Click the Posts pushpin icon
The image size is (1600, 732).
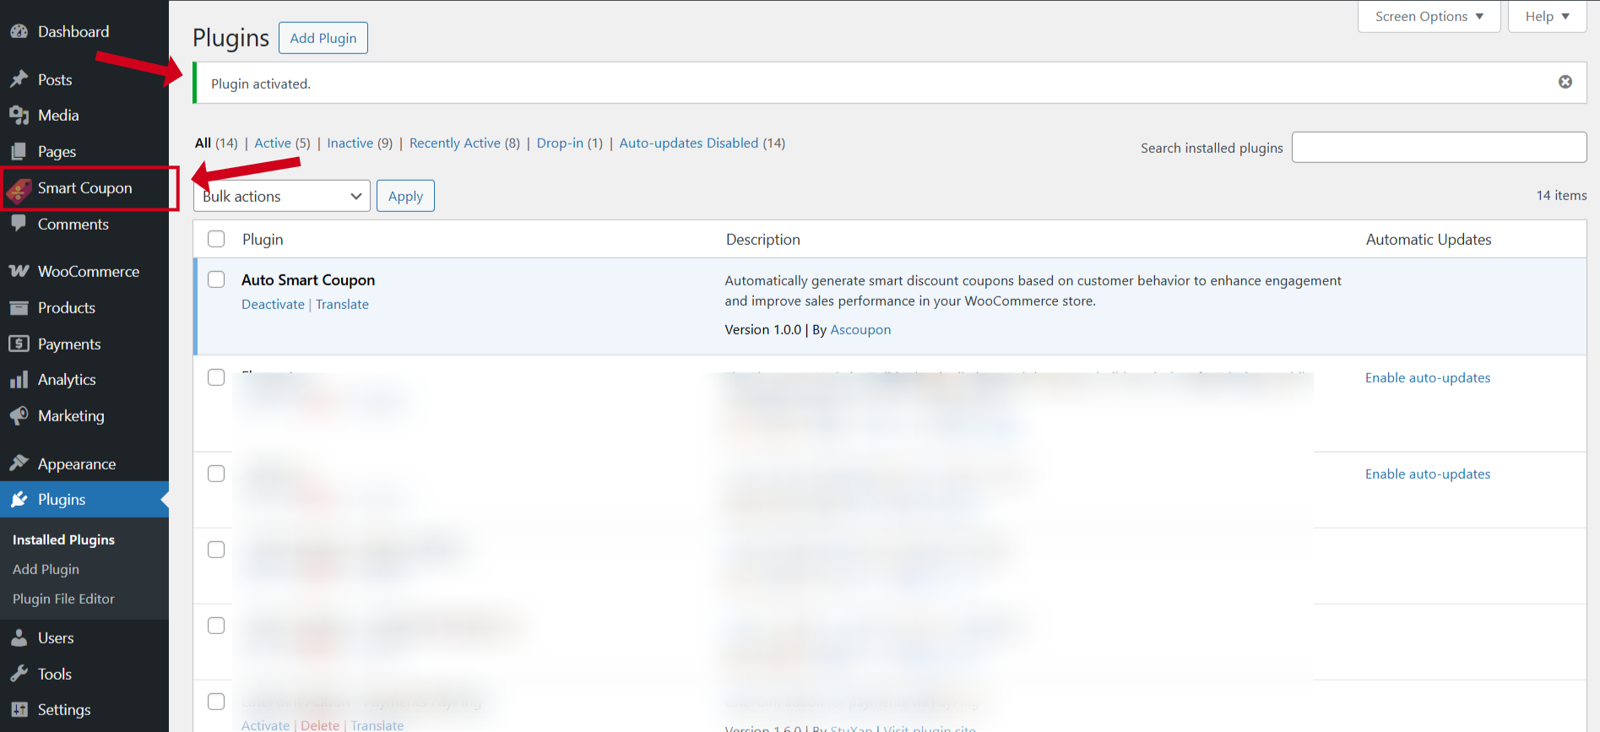19,79
